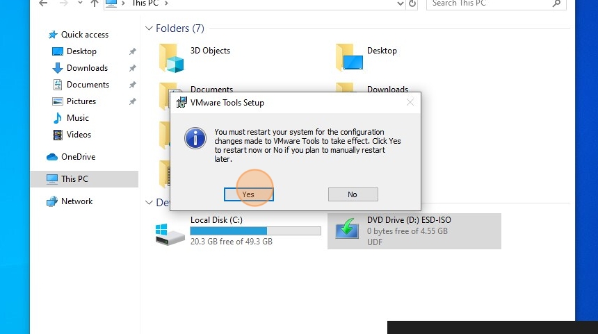The image size is (598, 334).
Task: Collapse the Devices and drives group
Action: [149, 203]
